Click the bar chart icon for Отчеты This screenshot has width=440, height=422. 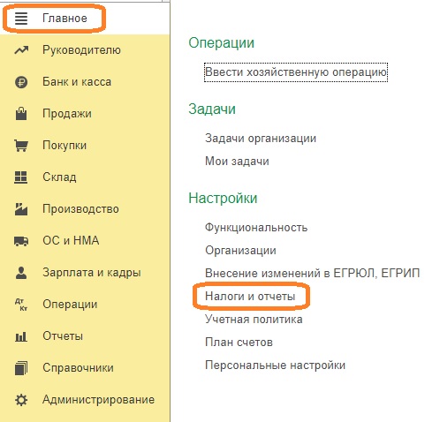pyautogui.click(x=21, y=336)
